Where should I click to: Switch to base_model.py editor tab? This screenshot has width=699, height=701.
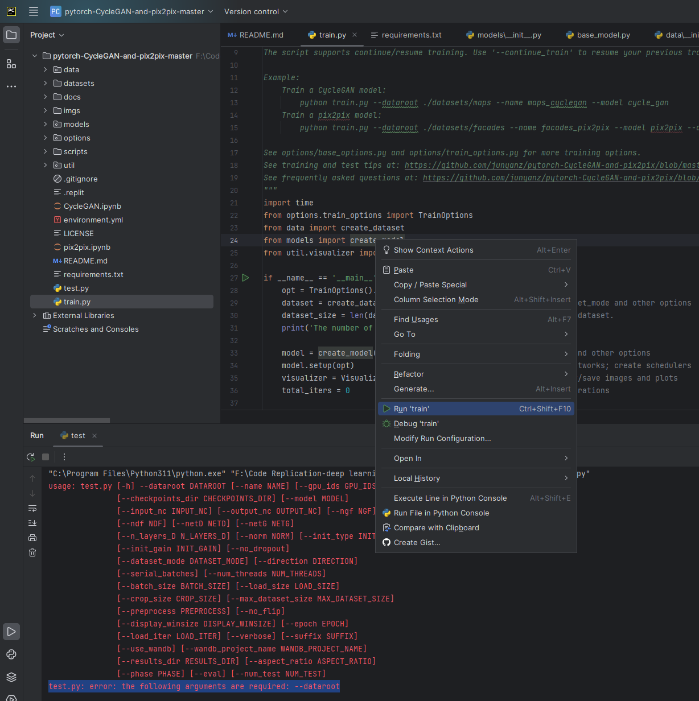click(x=598, y=35)
